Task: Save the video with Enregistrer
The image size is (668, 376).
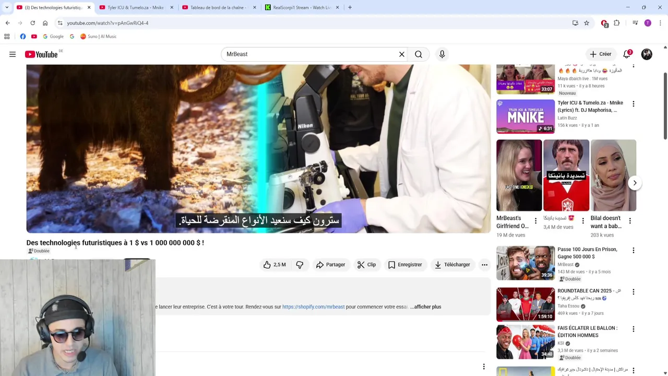Action: pyautogui.click(x=405, y=265)
